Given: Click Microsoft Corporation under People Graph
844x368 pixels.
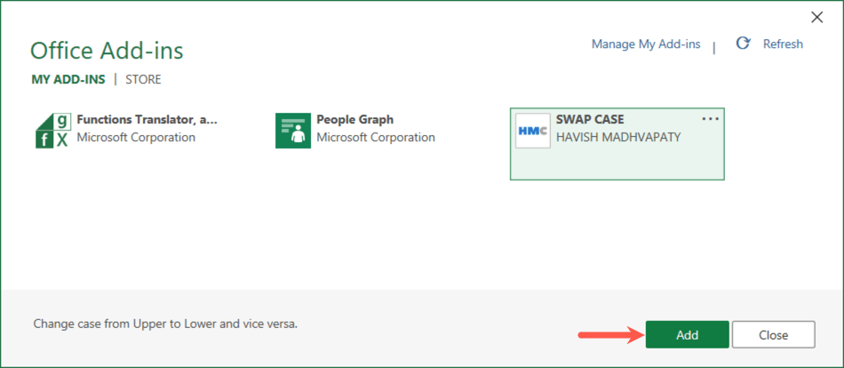Looking at the screenshot, I should (376, 138).
